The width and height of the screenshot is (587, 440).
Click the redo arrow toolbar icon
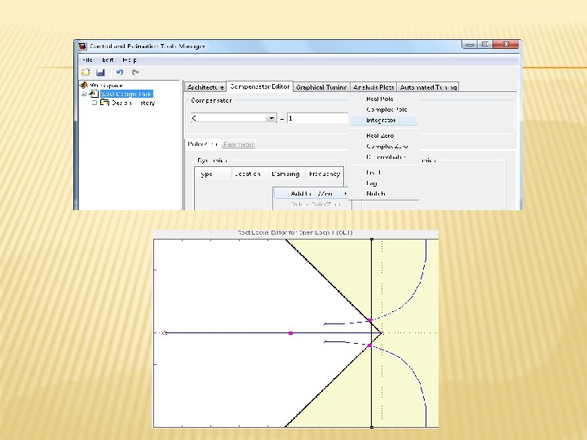135,73
